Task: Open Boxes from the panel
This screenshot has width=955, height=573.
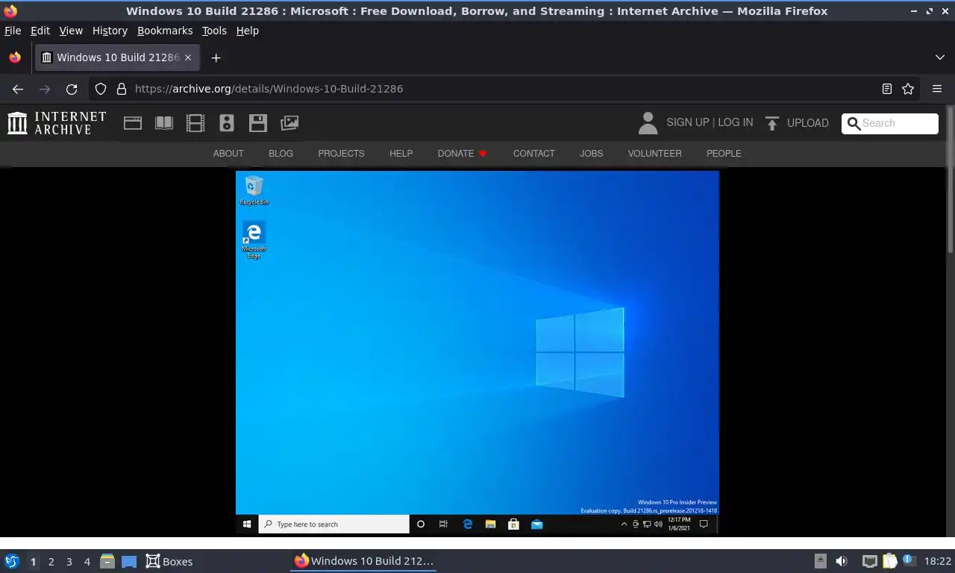Action: (x=169, y=561)
